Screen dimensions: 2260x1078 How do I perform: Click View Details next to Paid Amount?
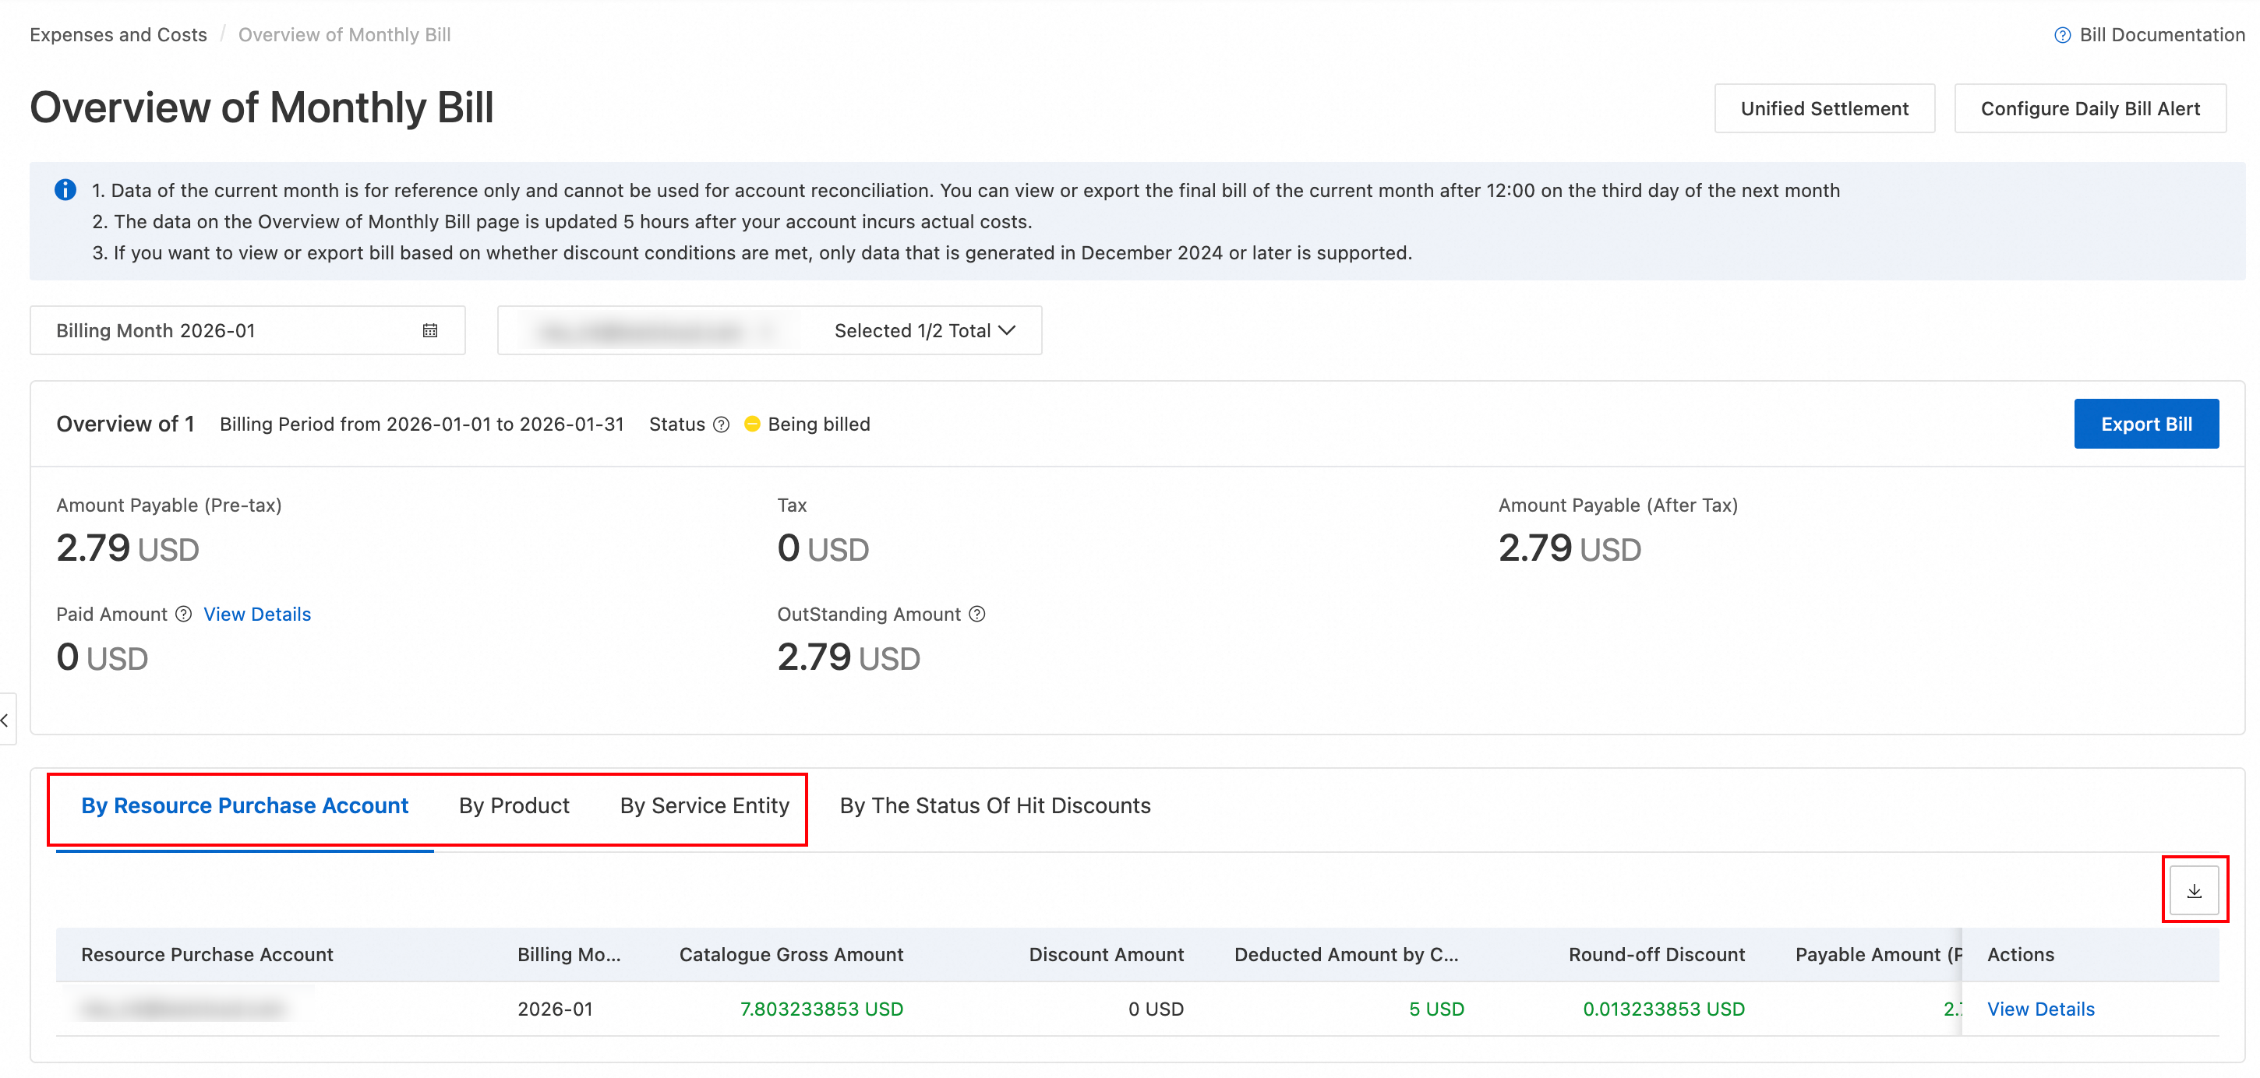[257, 614]
